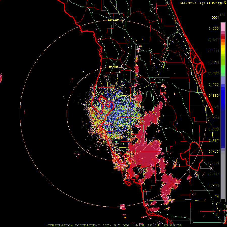Image resolution: width=227 pixels, height=227 pixels.
Task: Pick the bright green color scale band
Action: point(223,69)
